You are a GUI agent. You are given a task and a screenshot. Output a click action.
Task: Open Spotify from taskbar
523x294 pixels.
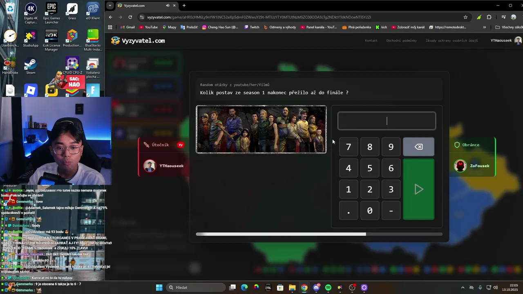(x=328, y=287)
